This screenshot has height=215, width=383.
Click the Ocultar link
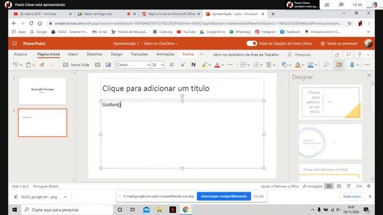click(x=259, y=196)
